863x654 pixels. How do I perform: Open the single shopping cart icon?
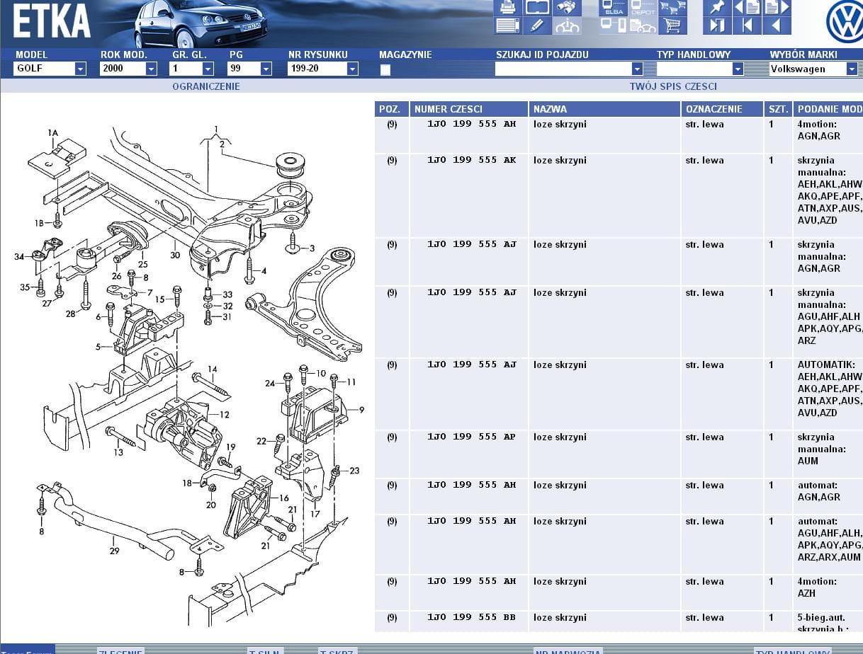point(672,26)
